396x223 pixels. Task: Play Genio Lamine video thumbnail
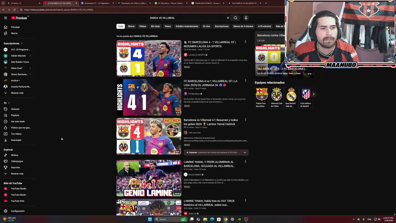pyautogui.click(x=149, y=178)
